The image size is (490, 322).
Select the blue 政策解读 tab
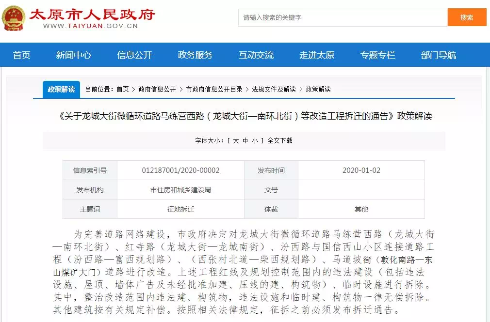pyautogui.click(x=61, y=89)
